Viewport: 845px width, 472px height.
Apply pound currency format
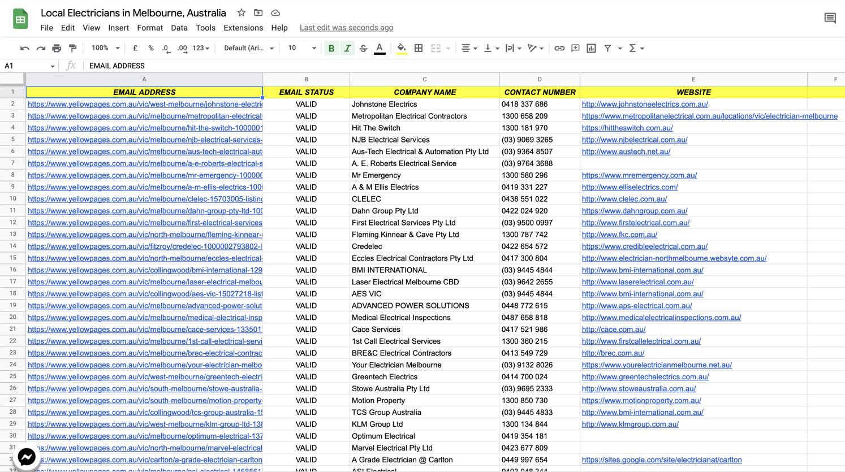tap(135, 49)
